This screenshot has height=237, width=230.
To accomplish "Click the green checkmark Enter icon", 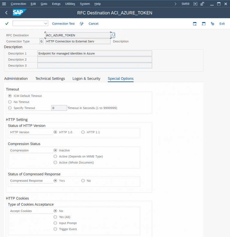I will (7, 23).
